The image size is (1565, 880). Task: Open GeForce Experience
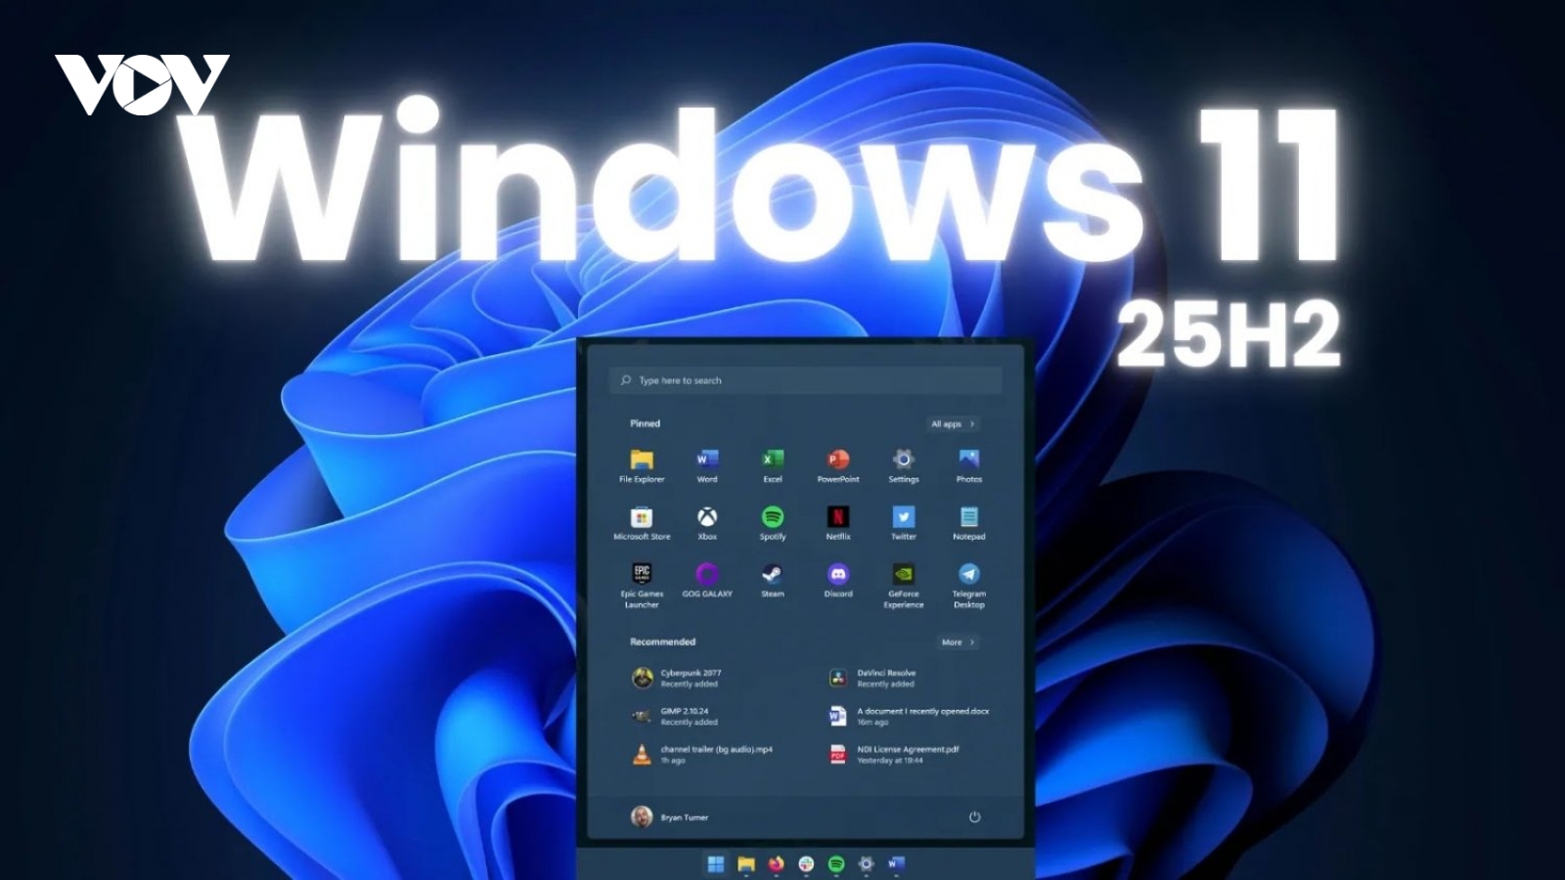[x=904, y=586]
